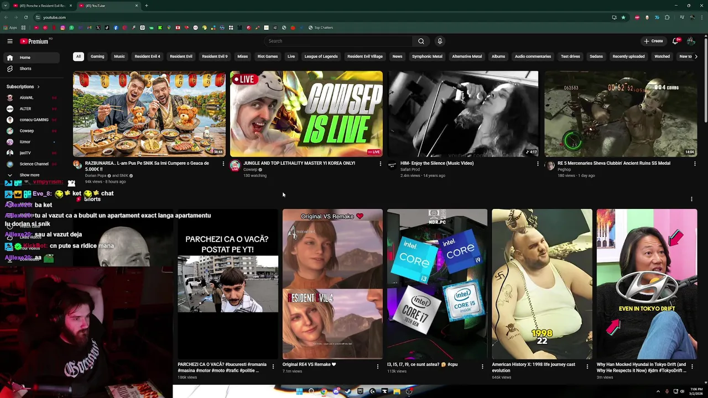Click the install app icon in address bar
The height and width of the screenshot is (398, 708).
pyautogui.click(x=614, y=17)
